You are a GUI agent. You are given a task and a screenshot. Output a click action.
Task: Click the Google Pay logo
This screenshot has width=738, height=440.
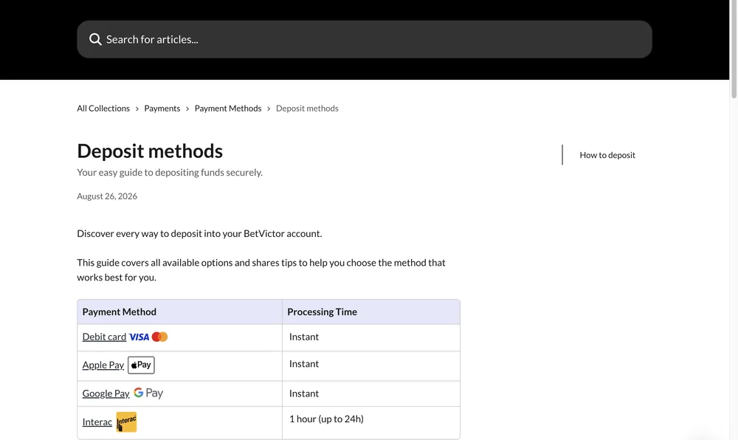(148, 393)
